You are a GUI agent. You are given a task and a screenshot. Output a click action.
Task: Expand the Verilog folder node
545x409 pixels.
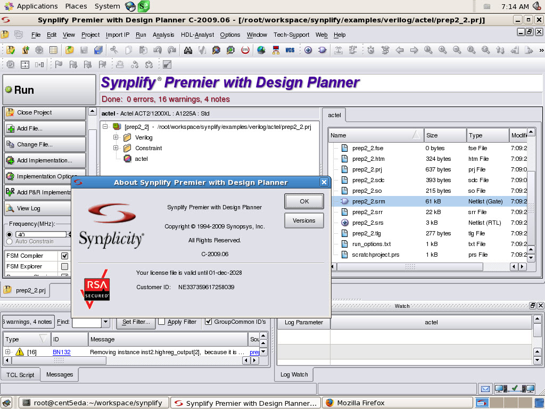coord(115,137)
